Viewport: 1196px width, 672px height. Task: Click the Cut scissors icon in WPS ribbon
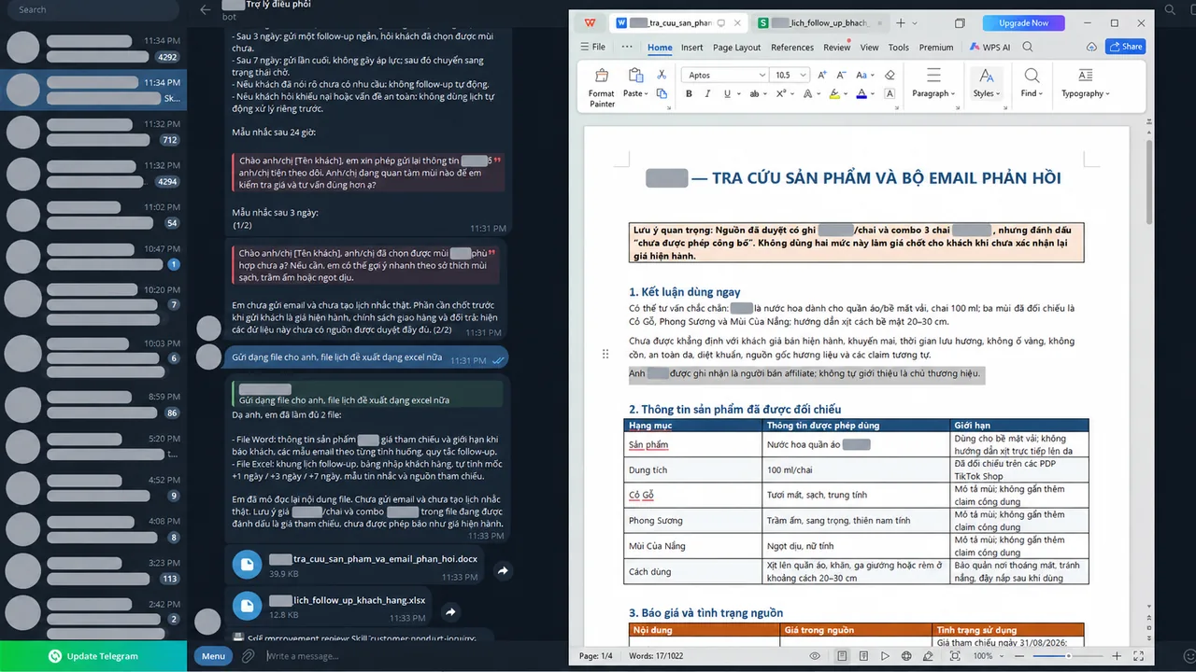point(662,75)
